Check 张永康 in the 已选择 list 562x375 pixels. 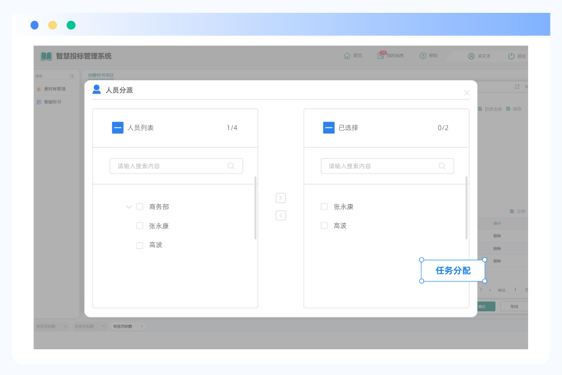(324, 207)
